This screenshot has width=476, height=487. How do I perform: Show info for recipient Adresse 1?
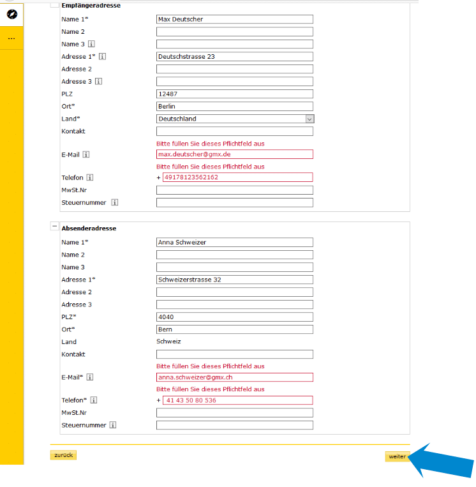coord(102,57)
